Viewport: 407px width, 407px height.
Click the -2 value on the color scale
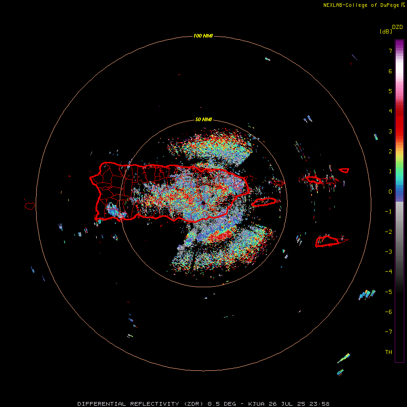click(388, 232)
